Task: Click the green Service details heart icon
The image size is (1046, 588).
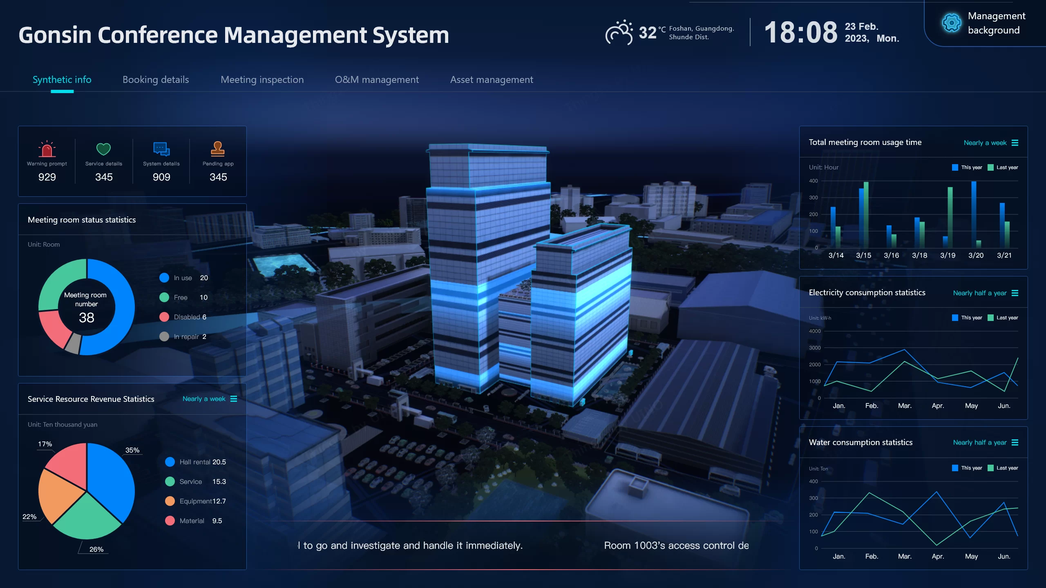Action: pyautogui.click(x=103, y=149)
